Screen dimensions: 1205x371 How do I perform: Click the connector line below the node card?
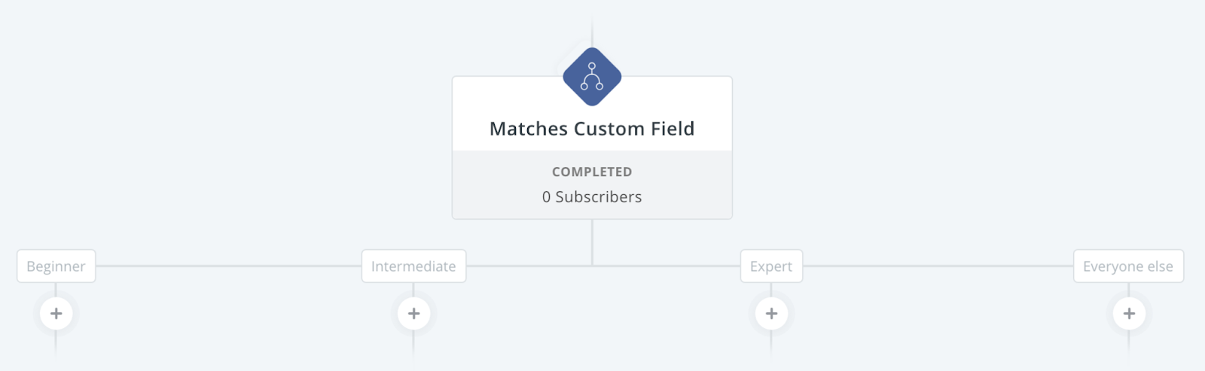(x=592, y=242)
